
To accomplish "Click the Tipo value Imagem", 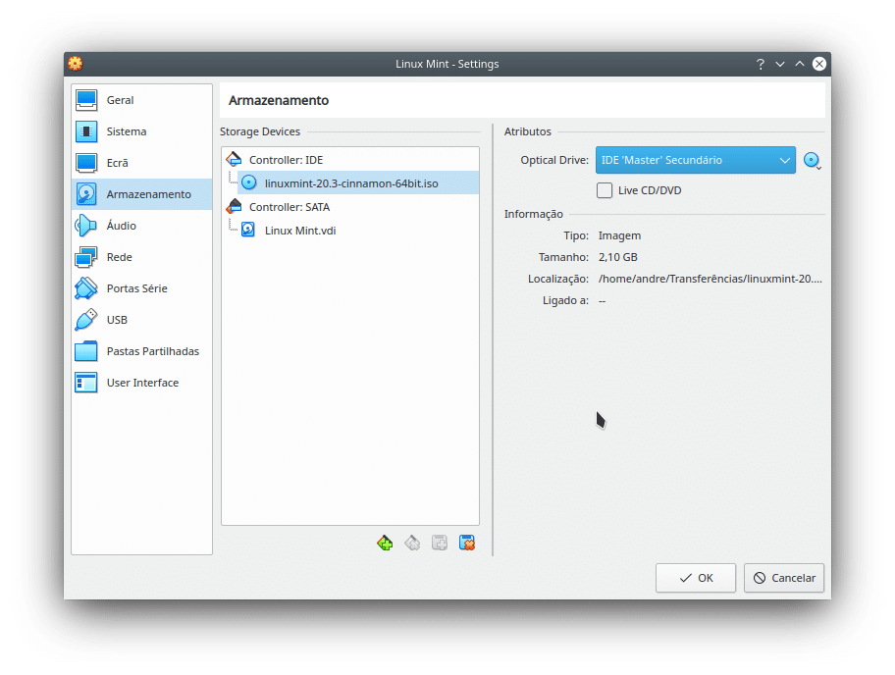I will click(x=619, y=235).
